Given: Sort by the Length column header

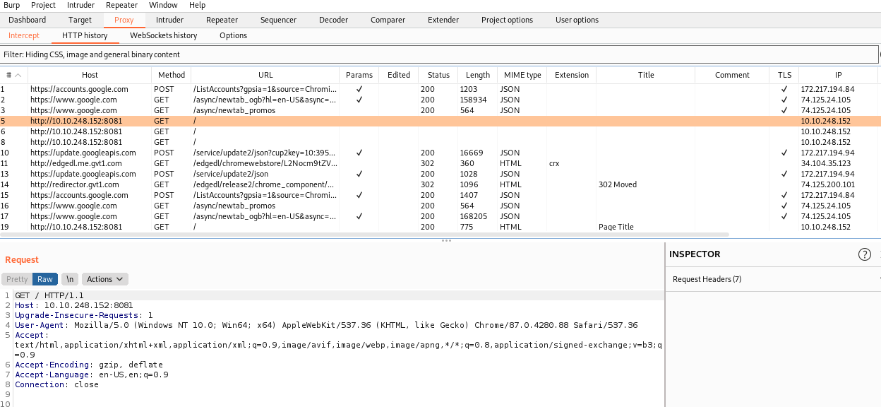Looking at the screenshot, I should pos(478,75).
